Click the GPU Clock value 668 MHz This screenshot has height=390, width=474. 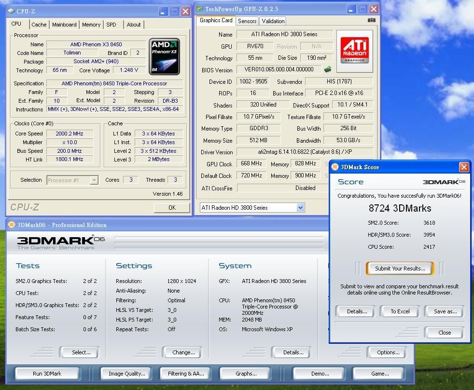tap(251, 163)
